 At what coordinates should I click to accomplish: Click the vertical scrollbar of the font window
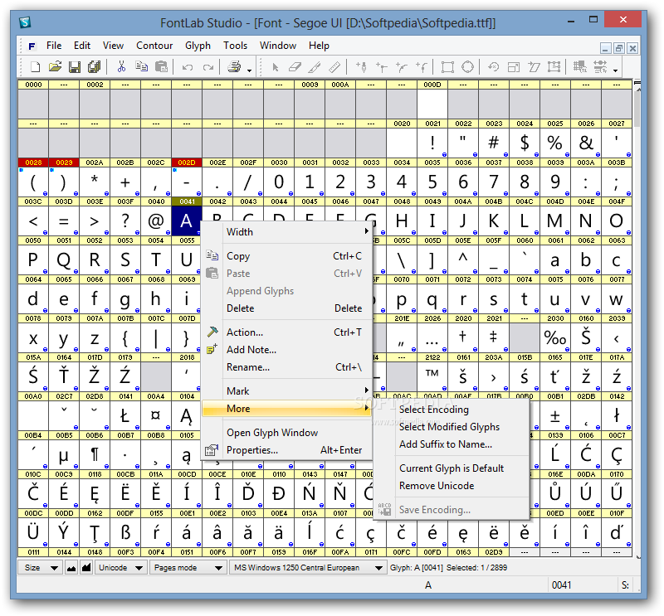[x=637, y=319]
